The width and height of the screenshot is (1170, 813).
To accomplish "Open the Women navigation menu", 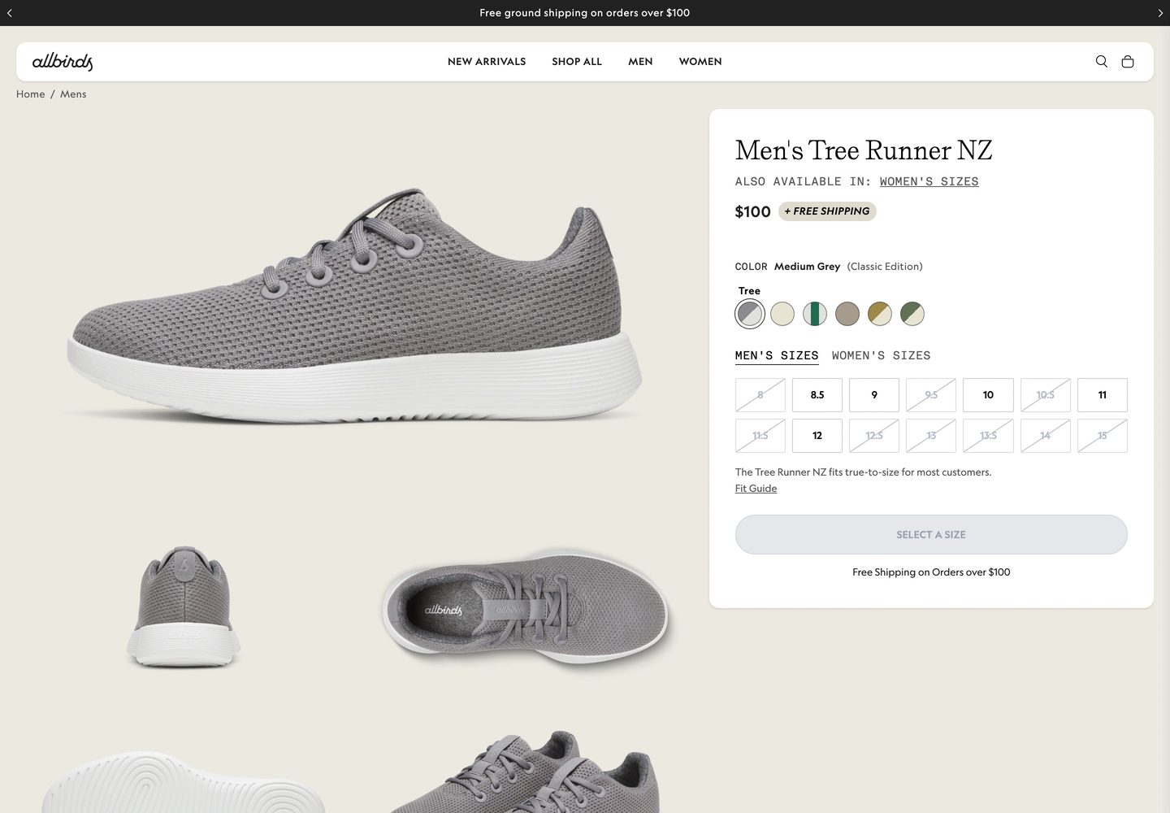I will pos(700,62).
